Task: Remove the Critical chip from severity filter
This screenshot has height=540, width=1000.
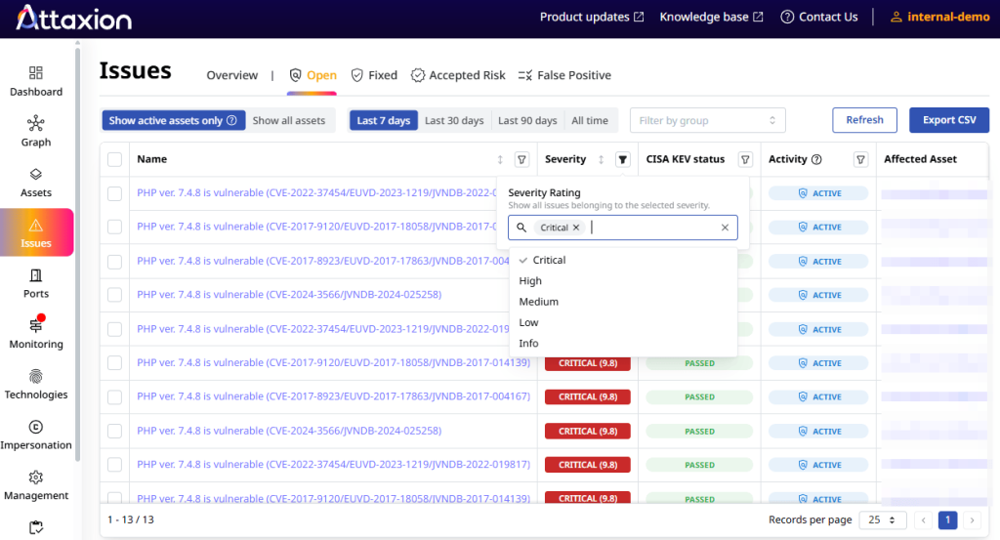Action: tap(576, 228)
